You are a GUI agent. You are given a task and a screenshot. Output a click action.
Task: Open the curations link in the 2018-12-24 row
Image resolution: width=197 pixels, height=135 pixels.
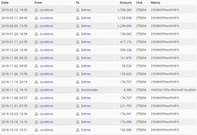46,50
